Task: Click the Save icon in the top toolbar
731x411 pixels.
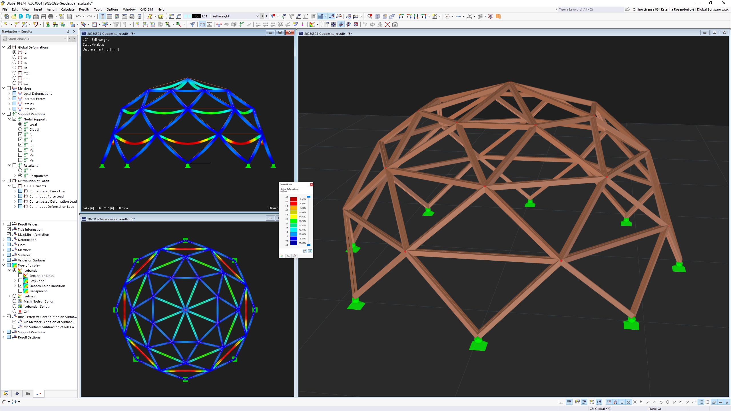Action: 43,16
